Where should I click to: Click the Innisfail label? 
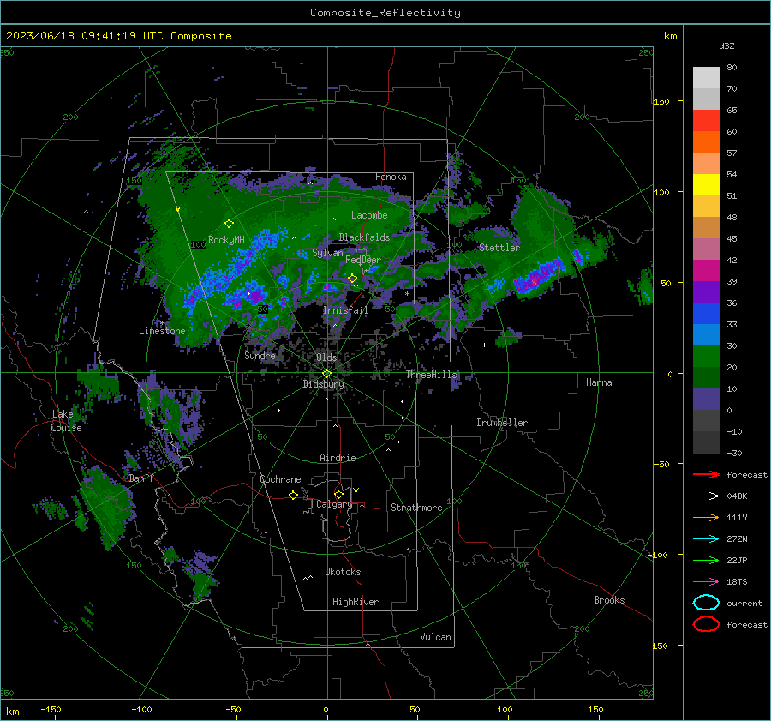pyautogui.click(x=345, y=310)
